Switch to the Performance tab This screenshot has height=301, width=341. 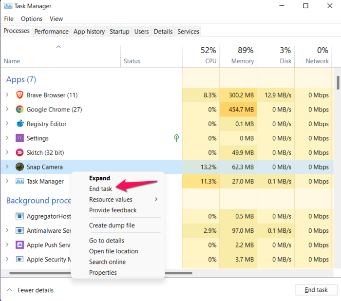coord(51,32)
